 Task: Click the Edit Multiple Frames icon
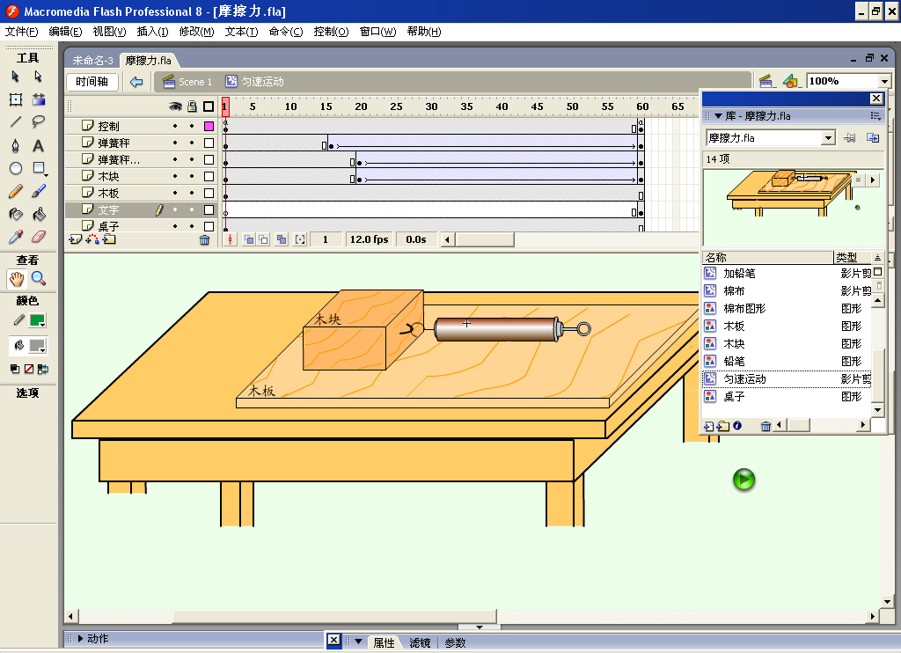281,239
